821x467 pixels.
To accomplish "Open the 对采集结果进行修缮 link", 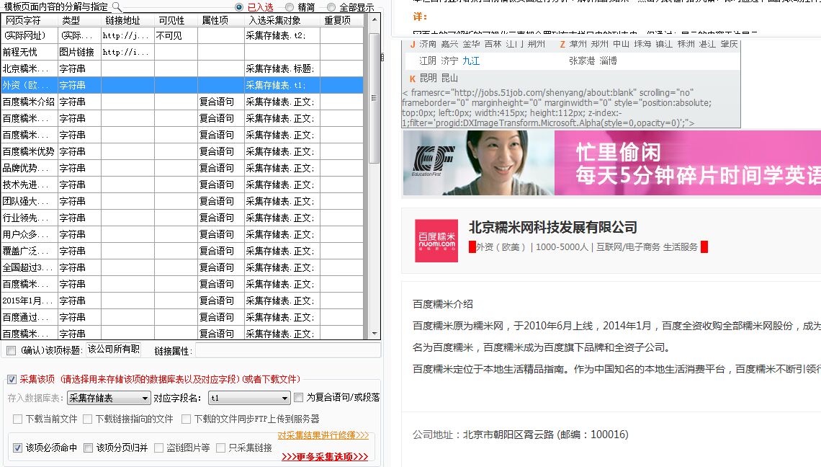I will [323, 435].
